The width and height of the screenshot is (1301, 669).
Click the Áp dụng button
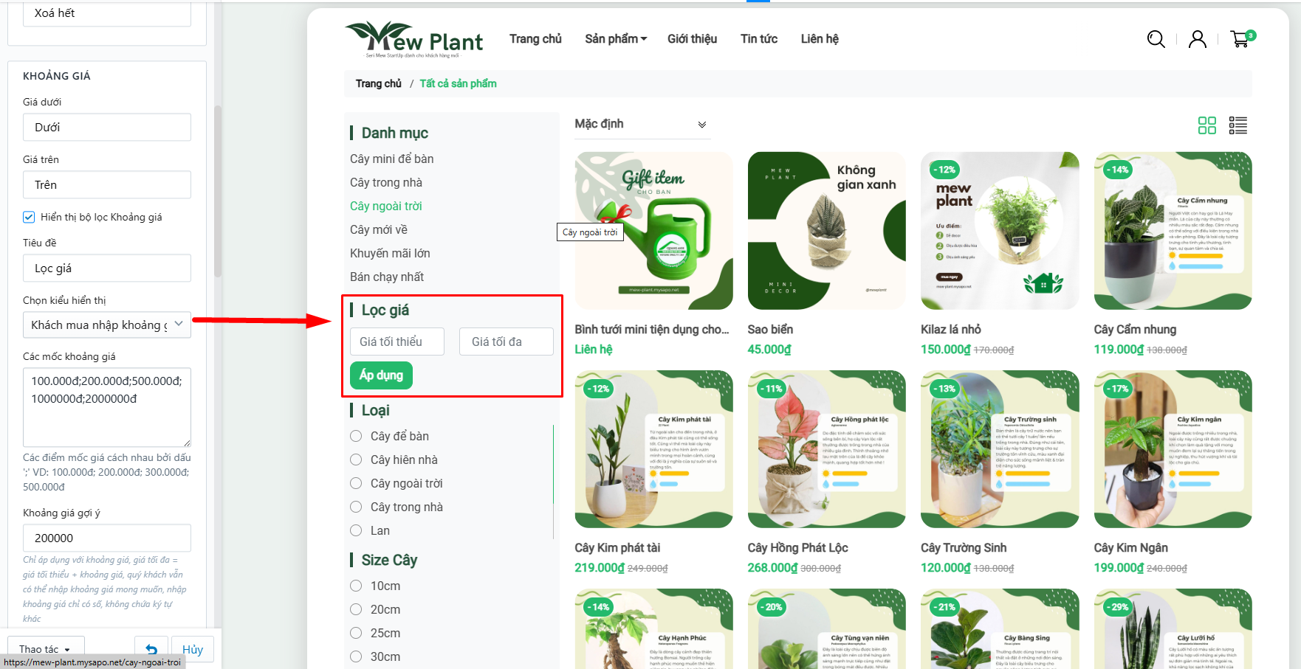[381, 375]
